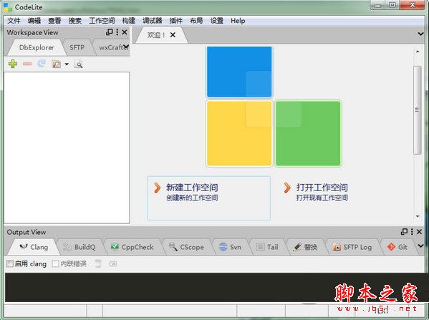429x320 pixels.
Task: Open the 布局 menu
Action: pos(196,21)
